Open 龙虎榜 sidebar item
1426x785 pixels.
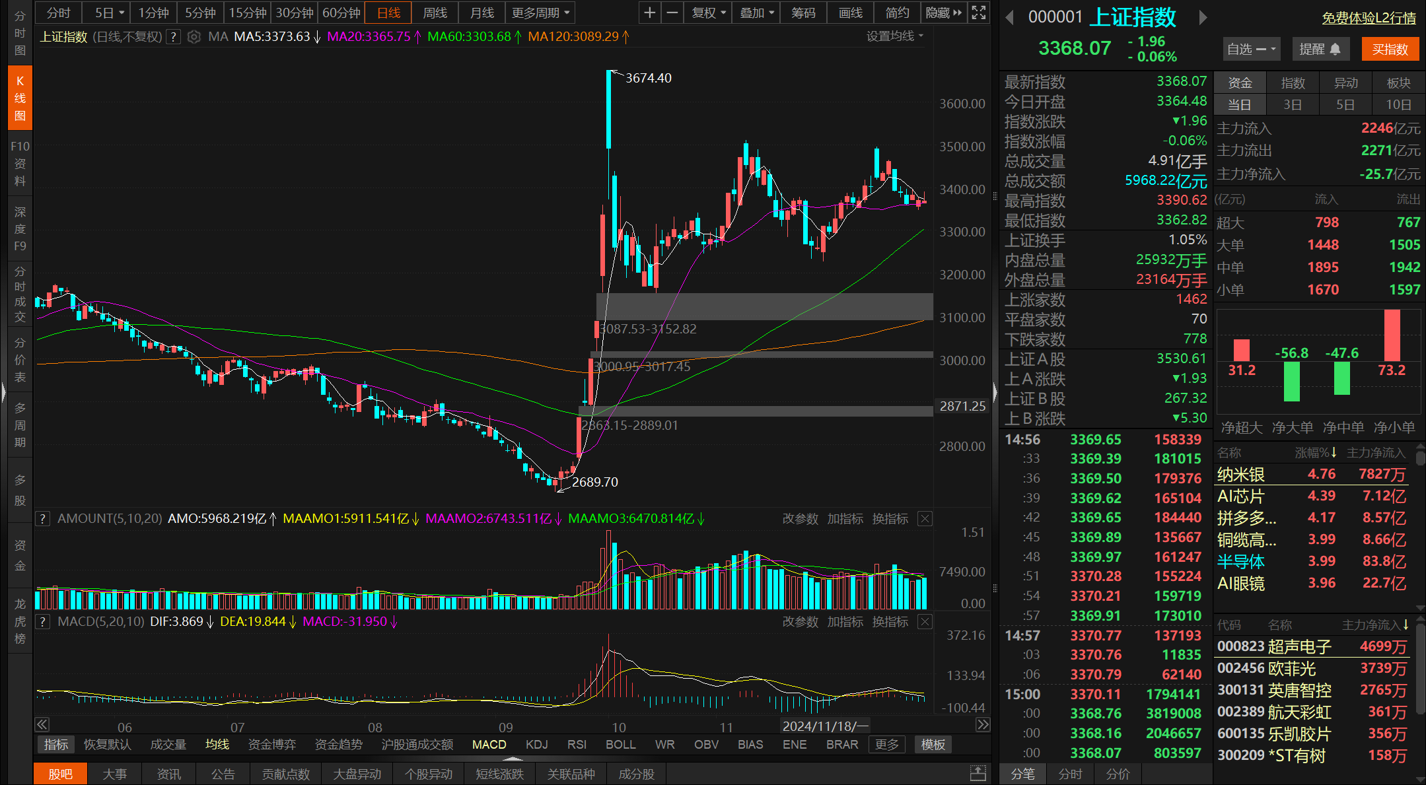click(x=20, y=621)
